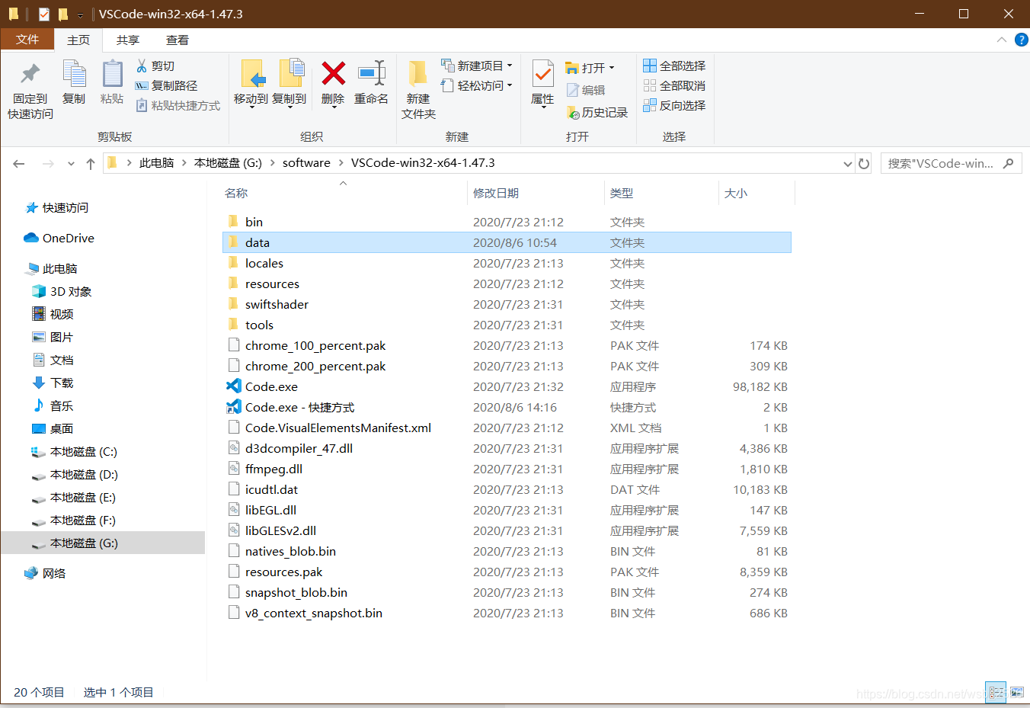Switch to the Home (主页) tab
The width and height of the screenshot is (1030, 708).
(x=78, y=40)
